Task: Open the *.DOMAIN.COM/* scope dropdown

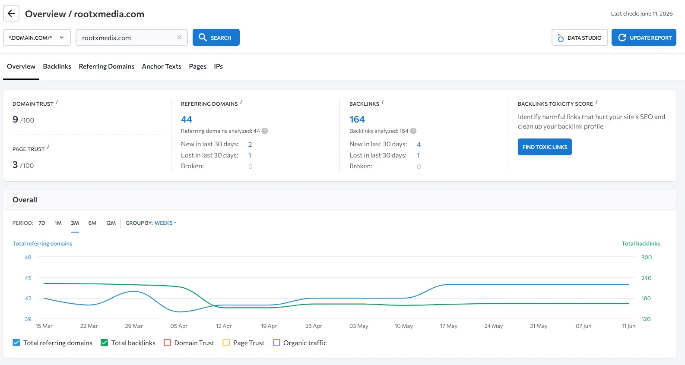Action: [37, 38]
